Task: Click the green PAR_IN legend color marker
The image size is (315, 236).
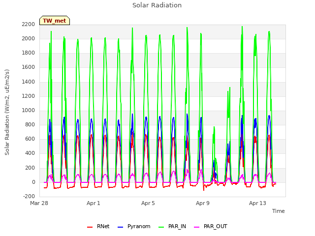Action: coord(161,227)
